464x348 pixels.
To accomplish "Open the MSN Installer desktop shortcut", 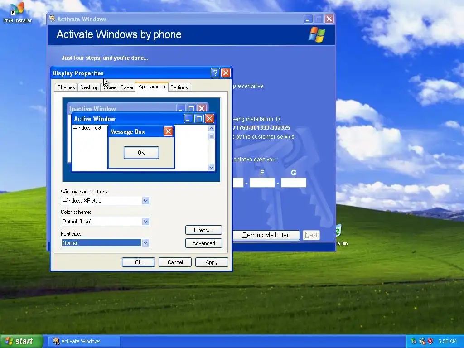I will [17, 12].
